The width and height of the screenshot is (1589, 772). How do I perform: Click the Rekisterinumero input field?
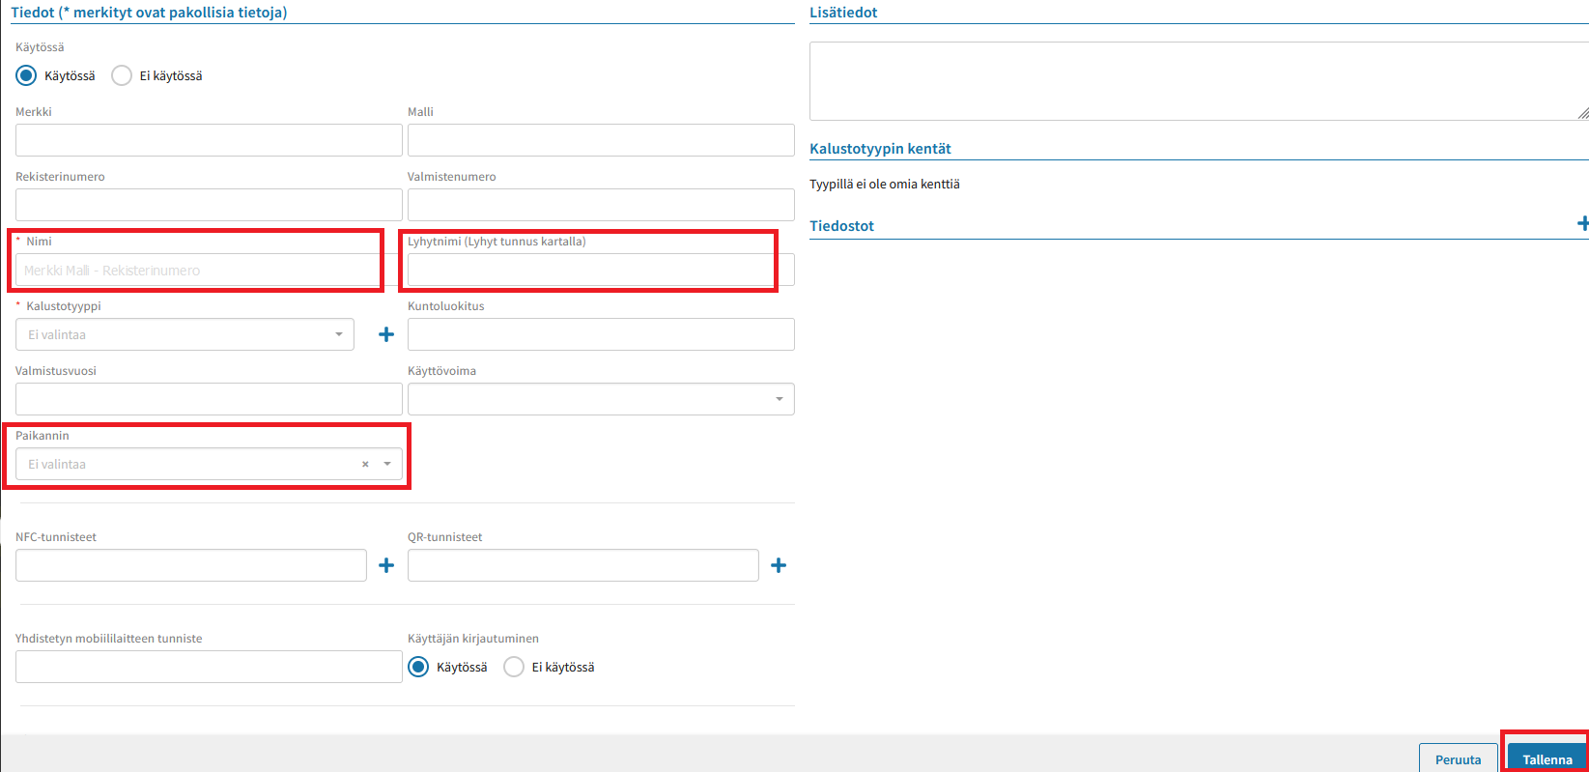pos(209,205)
